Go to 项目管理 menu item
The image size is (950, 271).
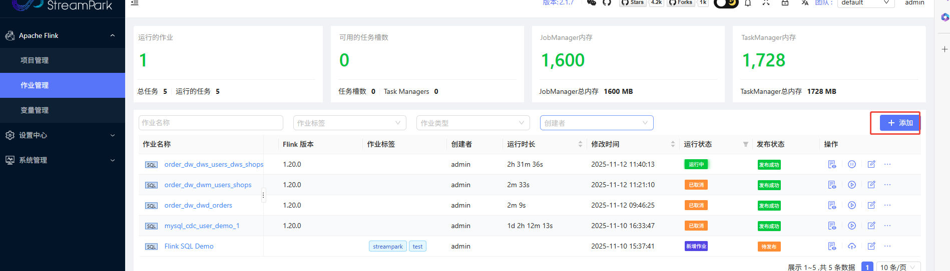(63, 60)
